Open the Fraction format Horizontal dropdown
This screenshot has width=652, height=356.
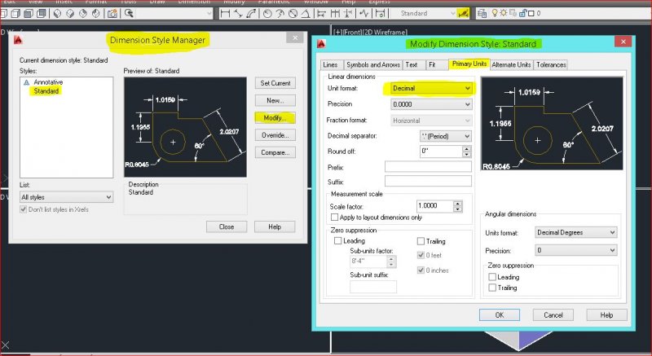click(431, 121)
